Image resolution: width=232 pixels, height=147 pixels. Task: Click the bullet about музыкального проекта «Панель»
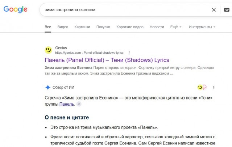point(104,127)
